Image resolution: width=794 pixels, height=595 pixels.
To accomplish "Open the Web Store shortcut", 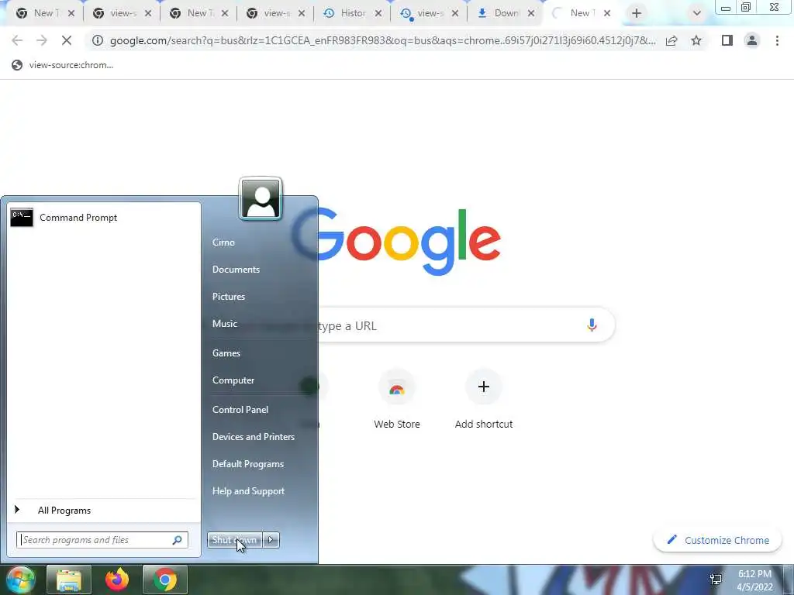I will point(397,400).
